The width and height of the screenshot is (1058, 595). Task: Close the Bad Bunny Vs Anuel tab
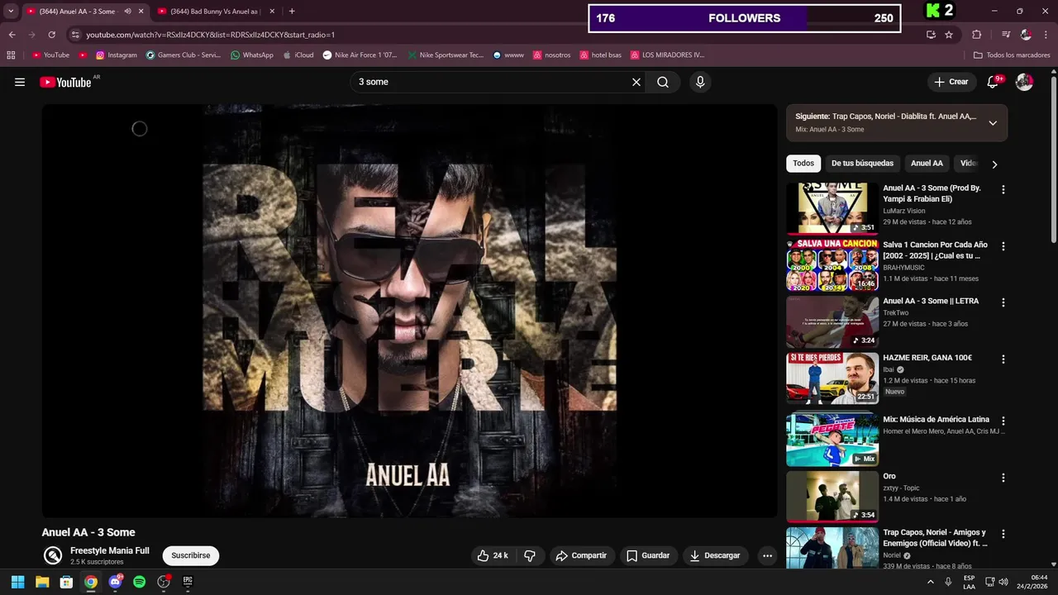point(272,12)
